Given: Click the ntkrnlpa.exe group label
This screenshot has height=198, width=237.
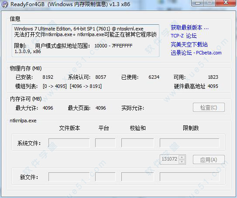Looking at the screenshot, I should tap(23, 121).
